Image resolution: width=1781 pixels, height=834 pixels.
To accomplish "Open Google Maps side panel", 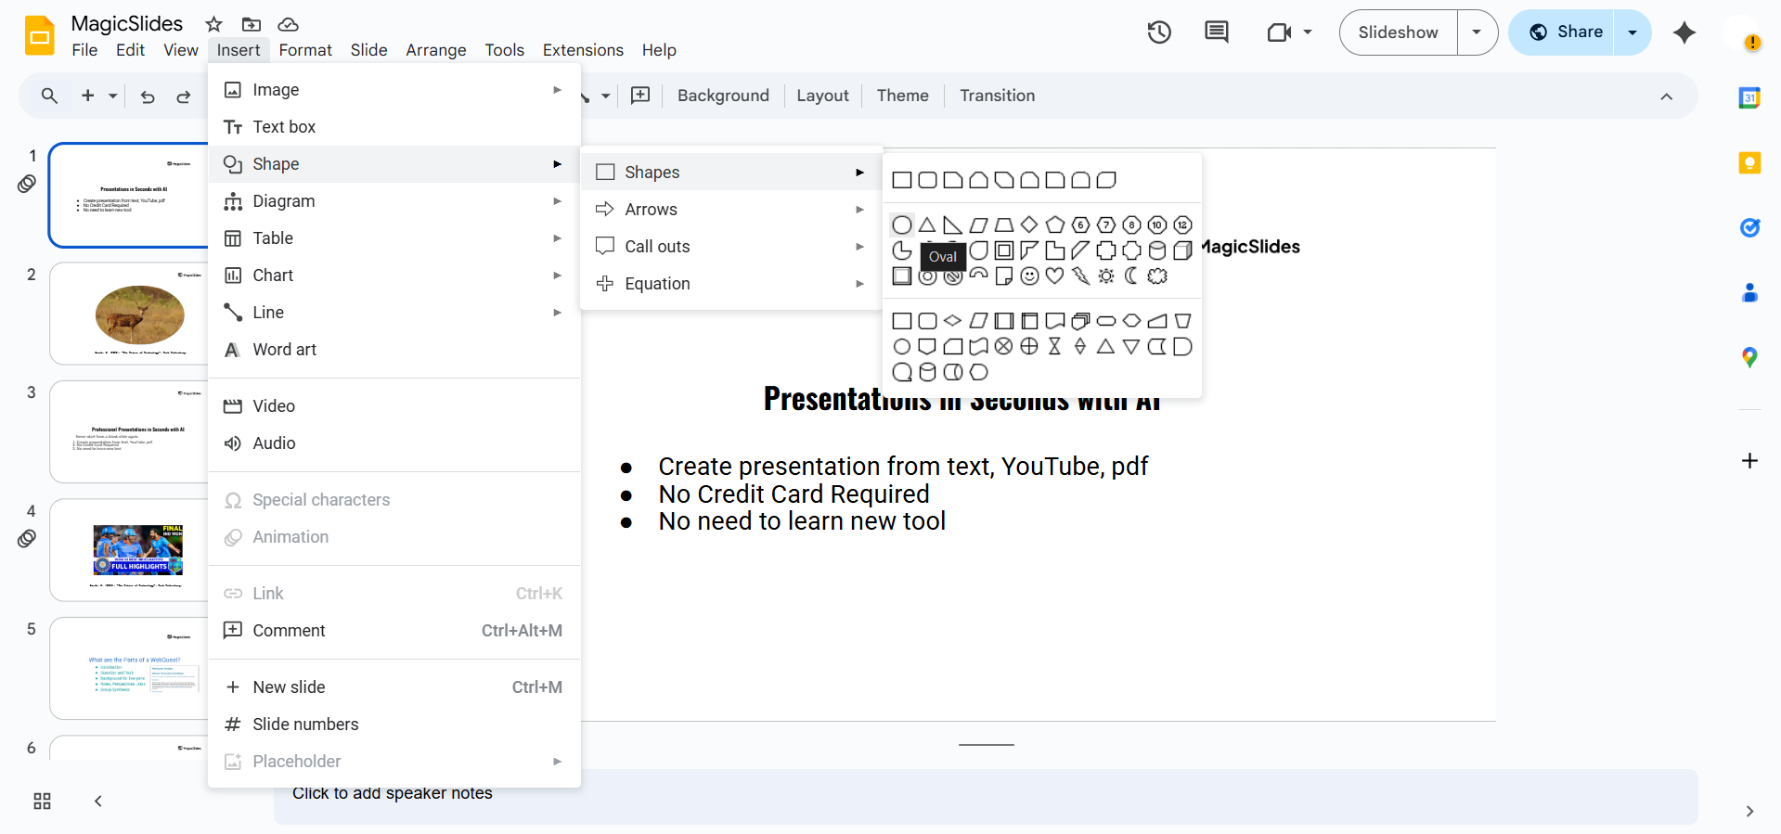I will click(1749, 358).
